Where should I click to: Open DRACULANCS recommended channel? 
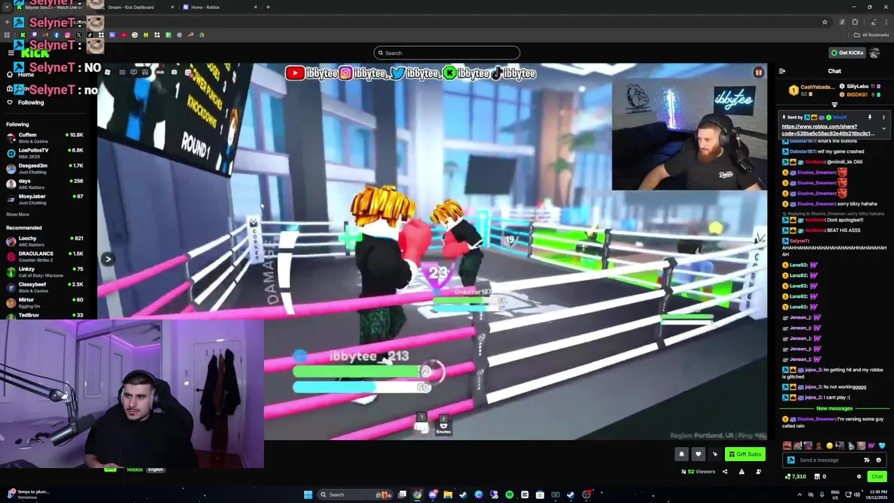pyautogui.click(x=45, y=256)
